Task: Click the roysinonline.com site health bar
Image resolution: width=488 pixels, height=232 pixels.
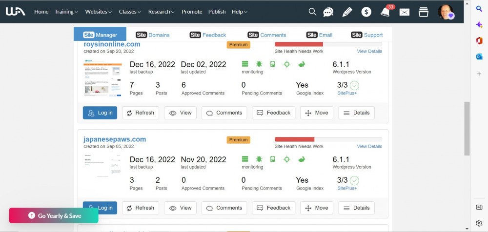Action: (x=328, y=44)
